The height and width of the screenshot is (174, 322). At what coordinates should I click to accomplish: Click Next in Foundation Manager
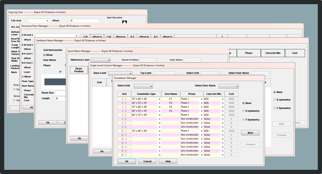(250, 133)
